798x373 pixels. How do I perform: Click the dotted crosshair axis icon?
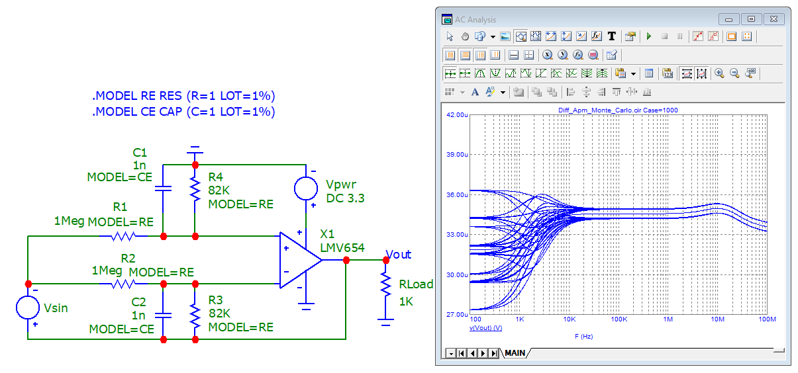(x=528, y=55)
